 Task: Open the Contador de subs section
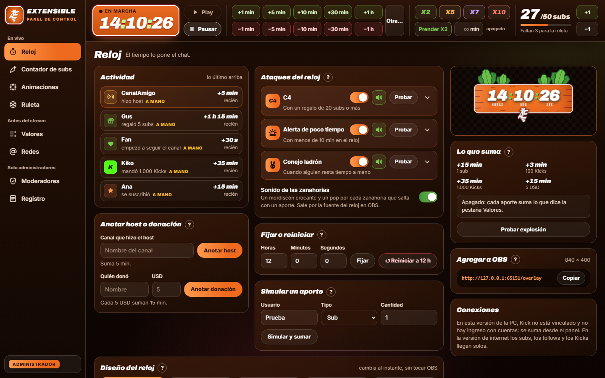pyautogui.click(x=42, y=69)
